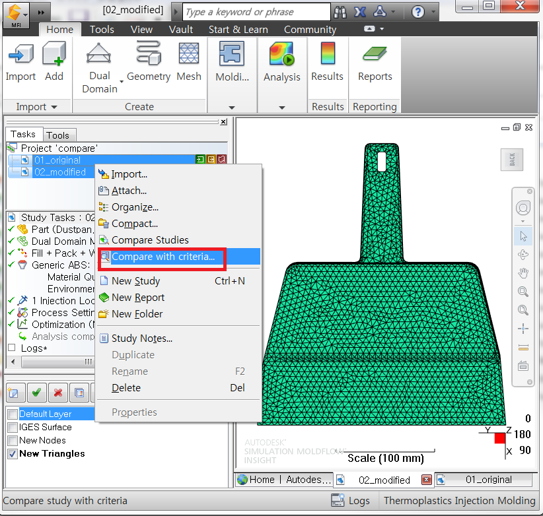Select the Center crosshair tool

click(x=523, y=329)
